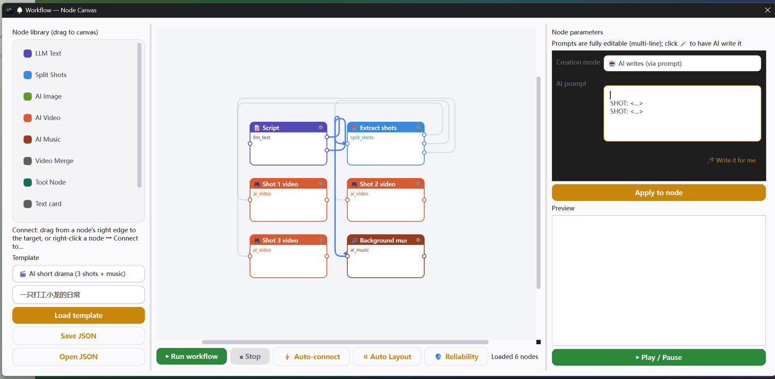This screenshot has height=379, width=775.
Task: Apply parameters to node
Action: click(659, 193)
